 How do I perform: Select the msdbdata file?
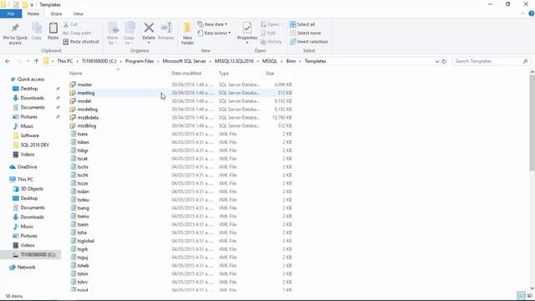[88, 118]
